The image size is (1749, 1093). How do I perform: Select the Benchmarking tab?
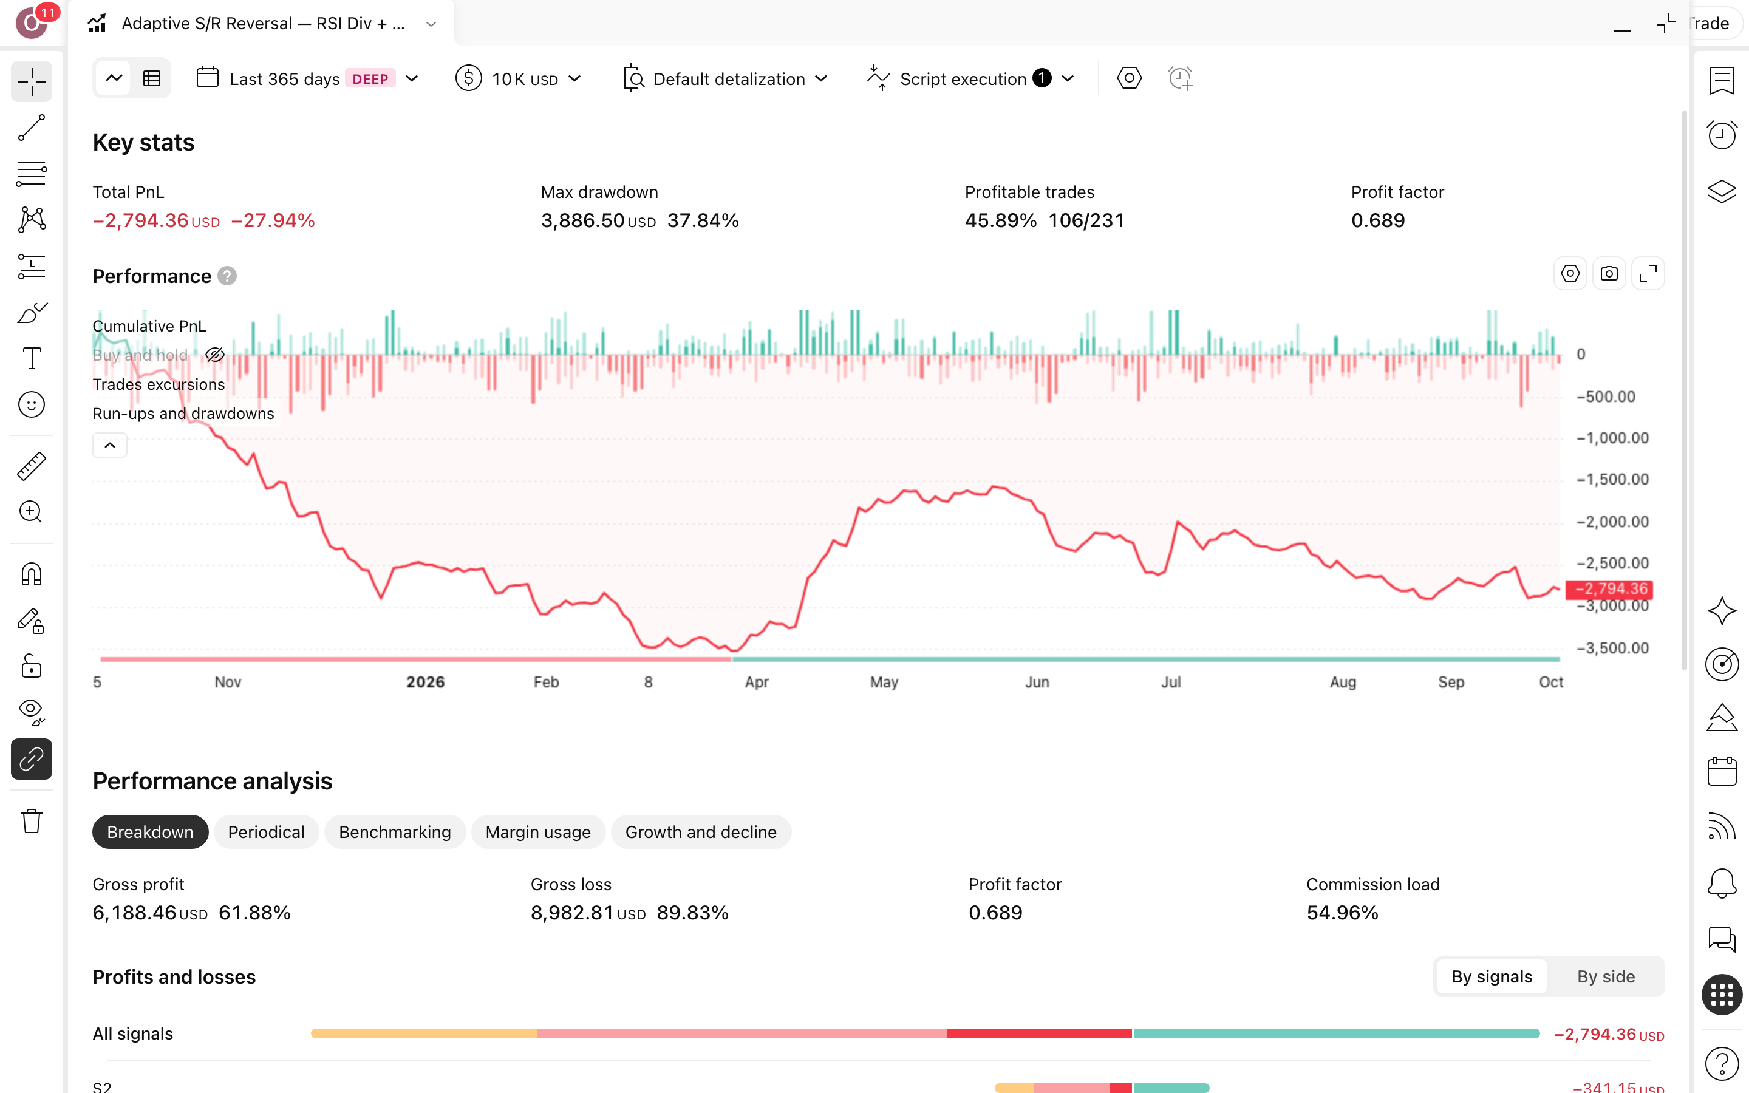[395, 832]
